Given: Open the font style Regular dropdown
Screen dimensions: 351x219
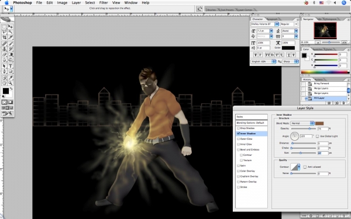Looking at the screenshot, I should [x=296, y=24].
